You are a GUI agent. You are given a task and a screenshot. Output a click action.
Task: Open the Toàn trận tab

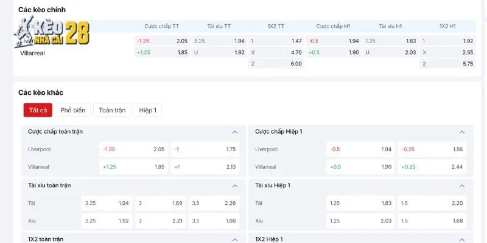pos(112,110)
